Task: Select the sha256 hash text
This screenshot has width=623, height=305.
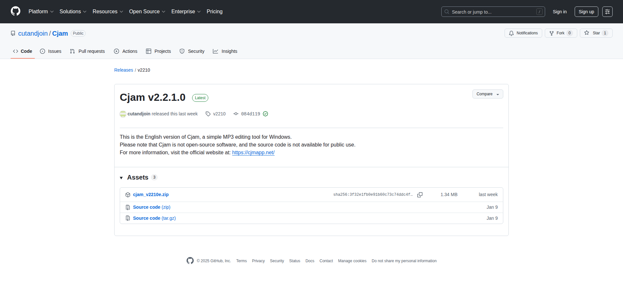Action: pyautogui.click(x=373, y=194)
